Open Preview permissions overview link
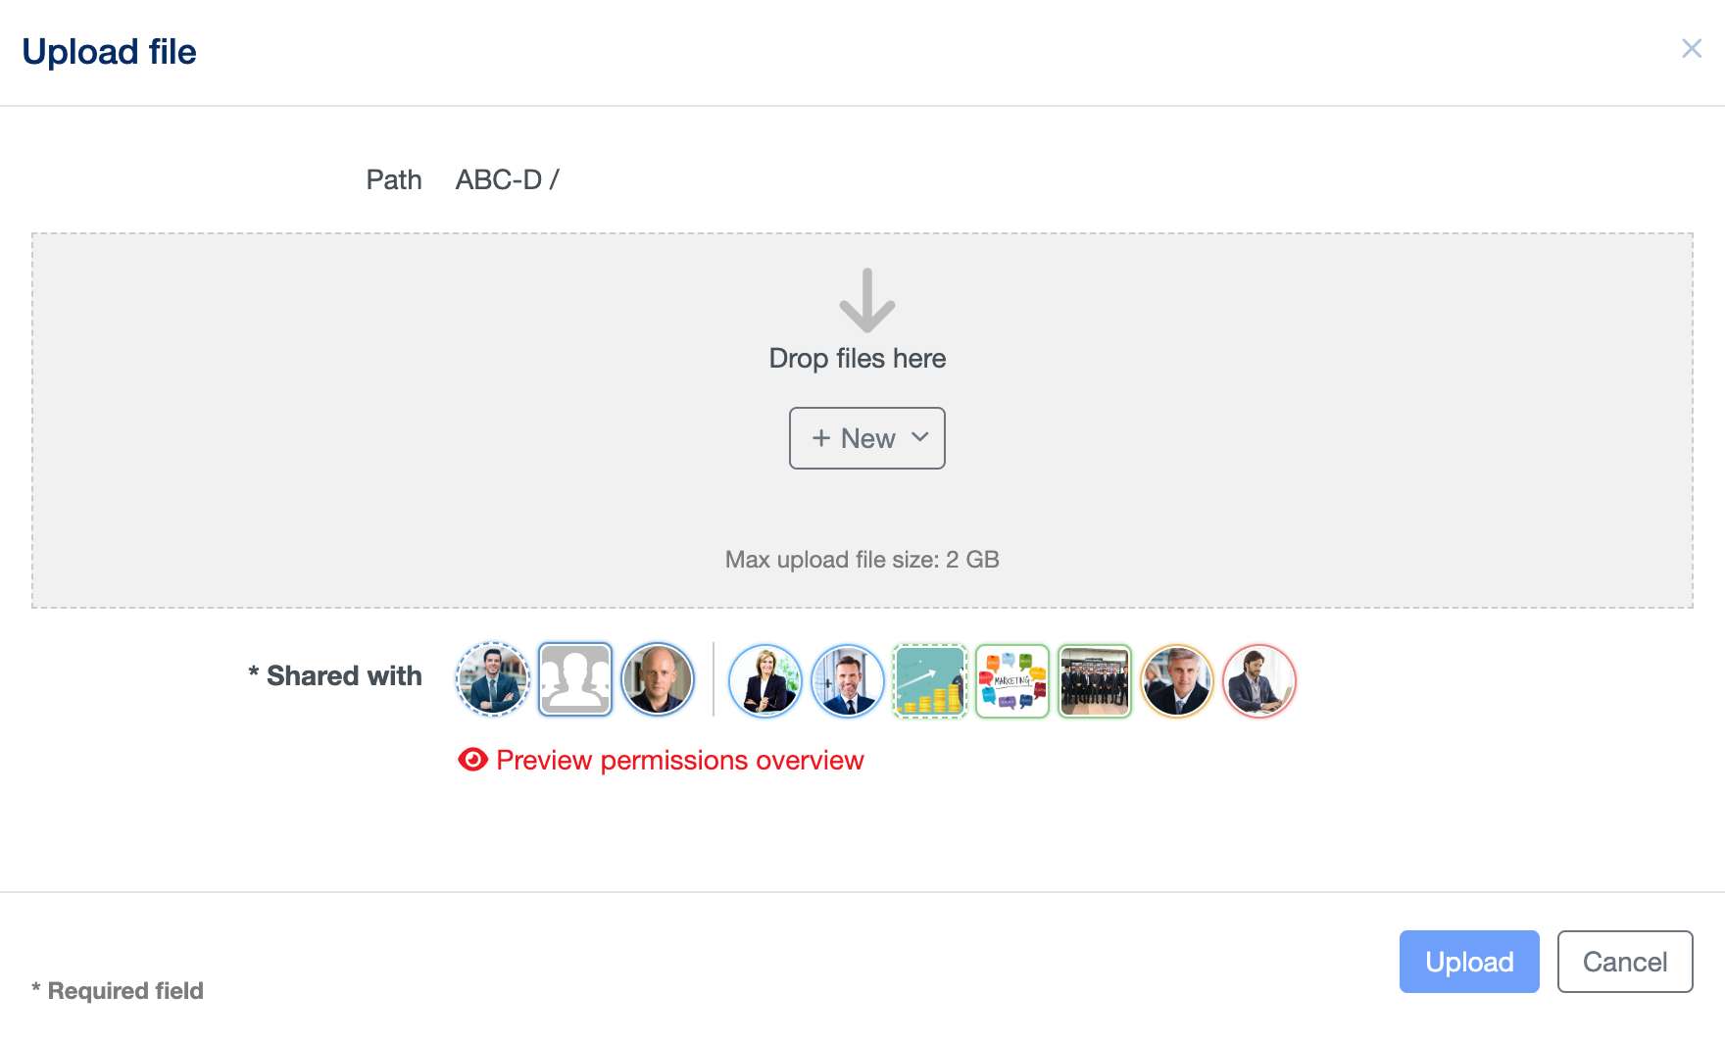1725x1043 pixels. coord(679,760)
